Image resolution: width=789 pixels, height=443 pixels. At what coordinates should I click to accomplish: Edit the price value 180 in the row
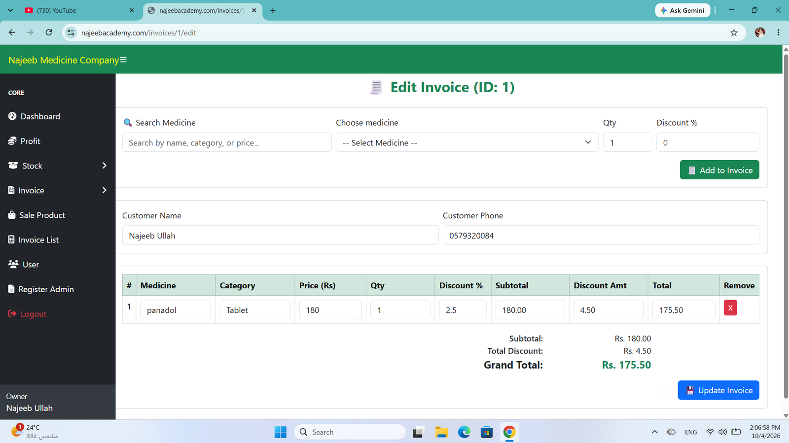pyautogui.click(x=330, y=309)
